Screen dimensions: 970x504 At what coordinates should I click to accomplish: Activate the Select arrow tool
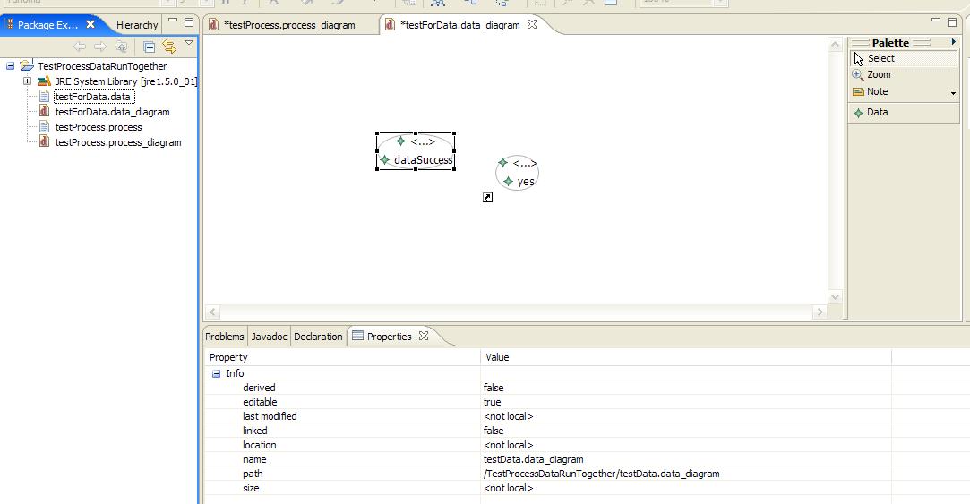coord(880,59)
